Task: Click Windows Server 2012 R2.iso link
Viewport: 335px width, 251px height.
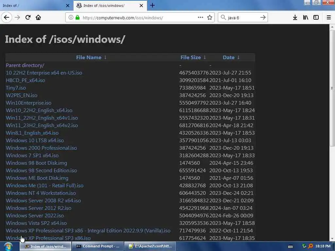Action: coord(39,208)
